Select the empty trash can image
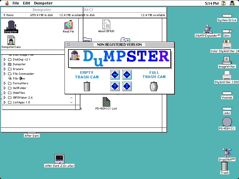Viewport: 239px width, 179px height. point(87,86)
